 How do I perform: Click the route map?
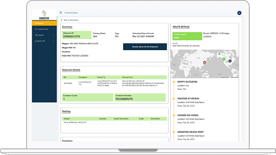(204, 64)
